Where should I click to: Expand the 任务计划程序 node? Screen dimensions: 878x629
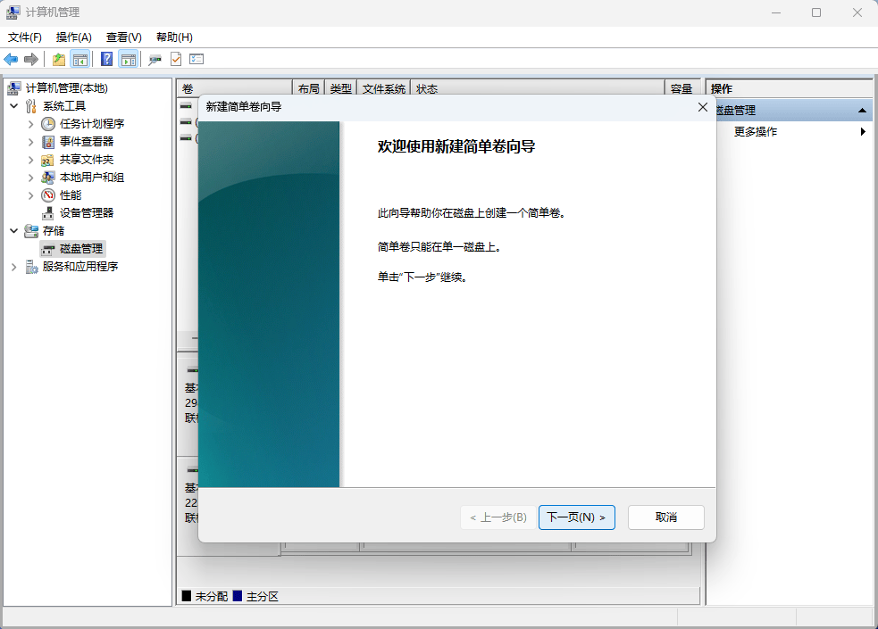[x=31, y=124]
